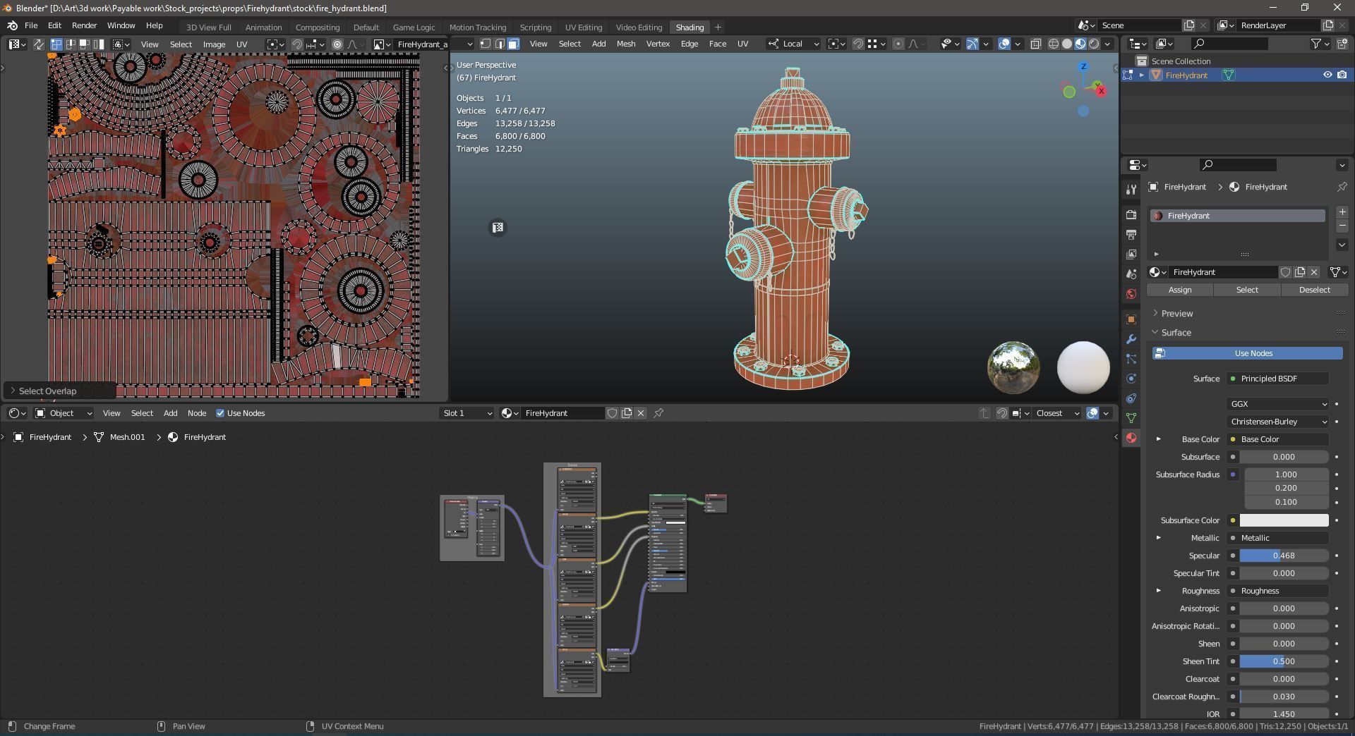Open Mesh menu in 3D viewport header
Image resolution: width=1355 pixels, height=736 pixels.
(626, 44)
